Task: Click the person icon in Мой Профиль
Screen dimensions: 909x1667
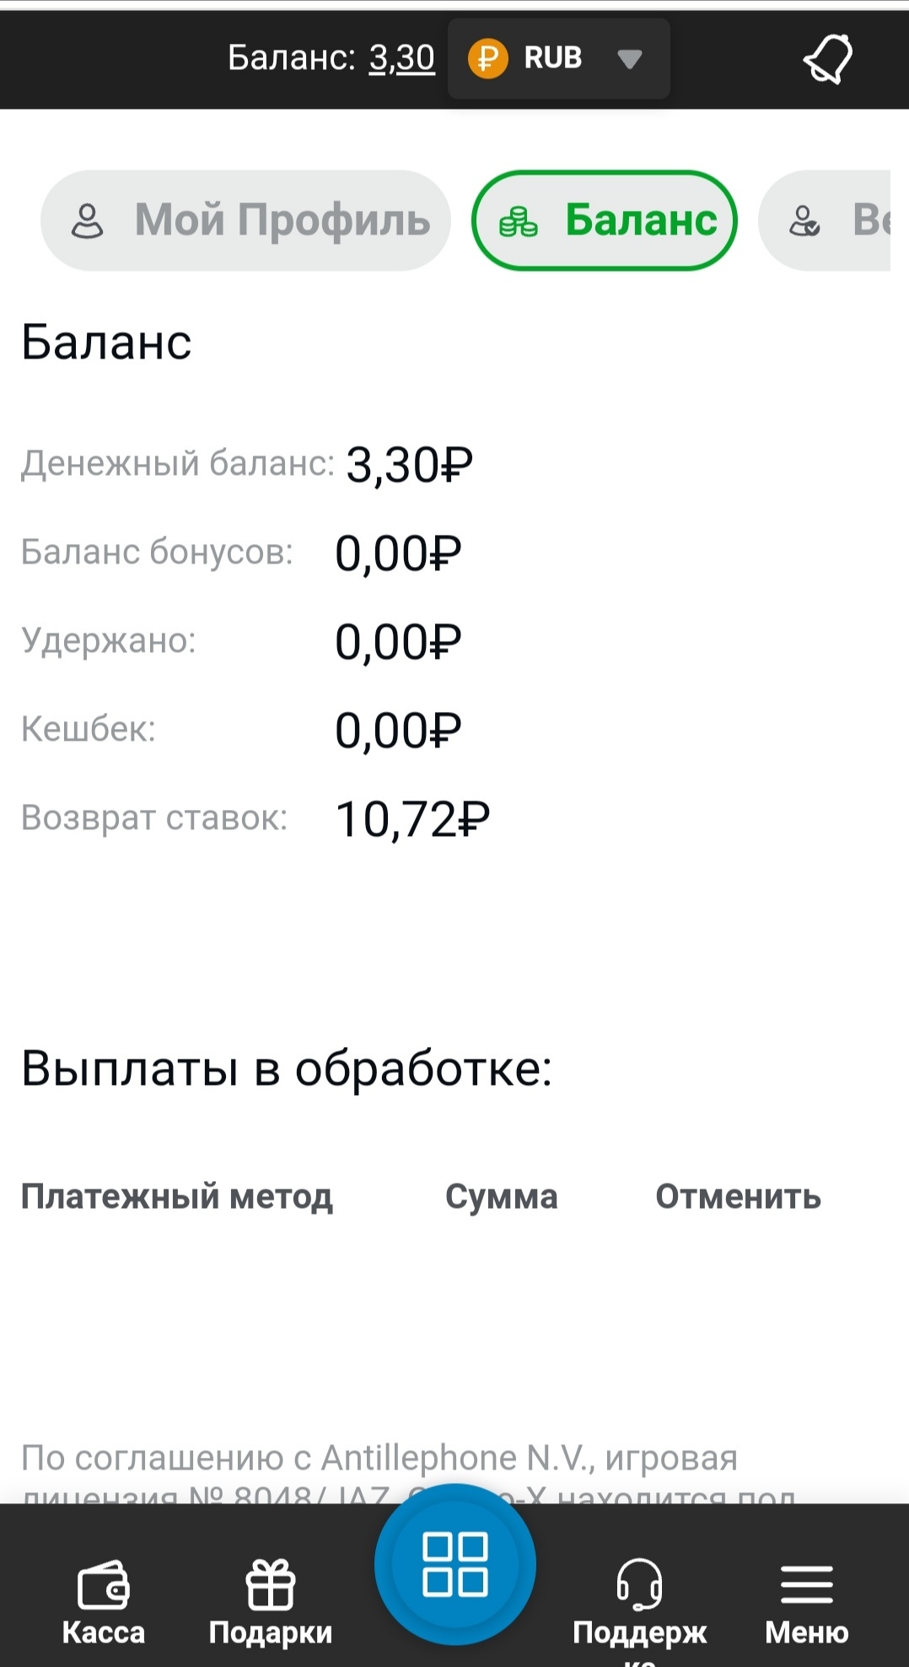Action: click(87, 221)
